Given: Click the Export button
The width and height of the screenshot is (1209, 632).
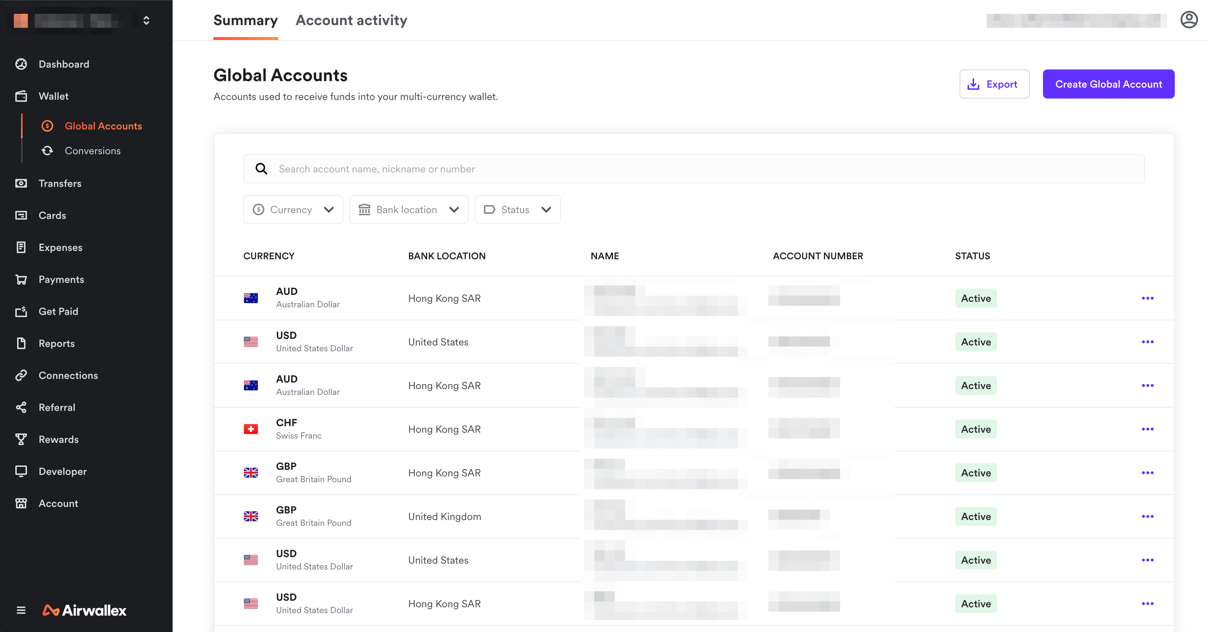Looking at the screenshot, I should click(994, 84).
